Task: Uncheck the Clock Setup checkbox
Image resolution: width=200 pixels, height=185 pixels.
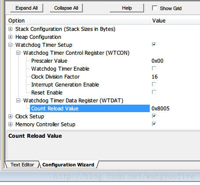Action: click(154, 116)
